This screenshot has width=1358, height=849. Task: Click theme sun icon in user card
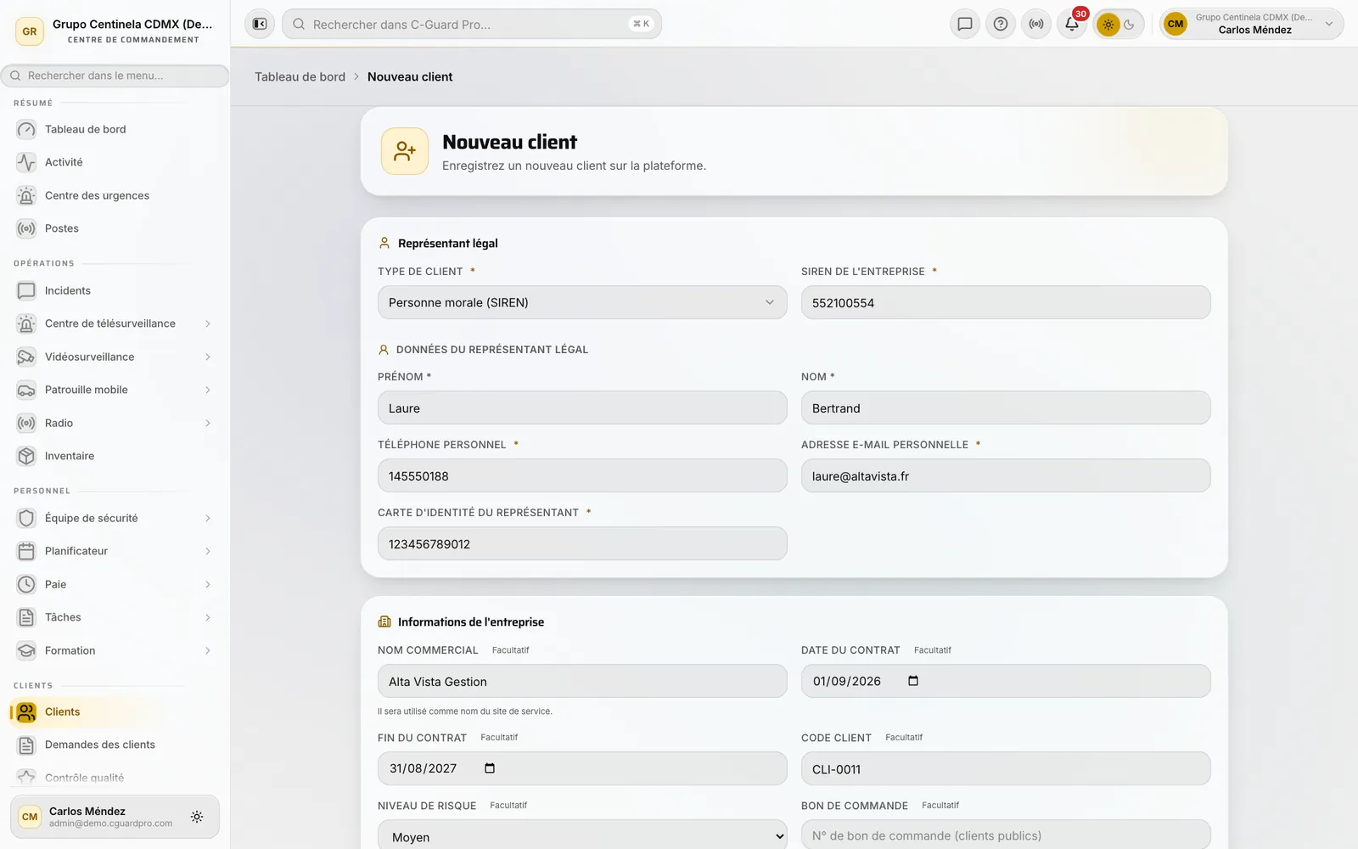click(x=197, y=817)
